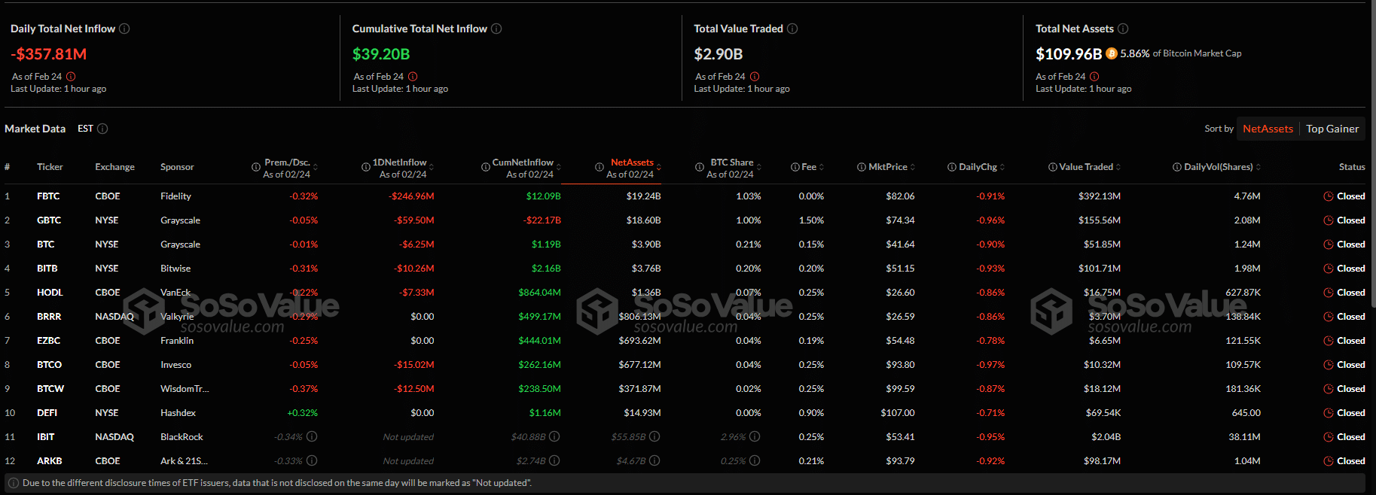Sort table by Fee arrows

coord(822,167)
